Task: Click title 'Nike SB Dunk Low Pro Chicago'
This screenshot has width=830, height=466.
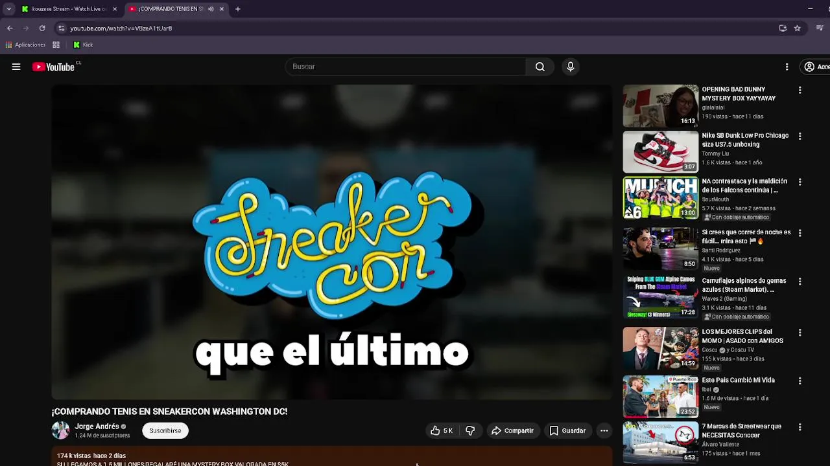Action: [745, 140]
